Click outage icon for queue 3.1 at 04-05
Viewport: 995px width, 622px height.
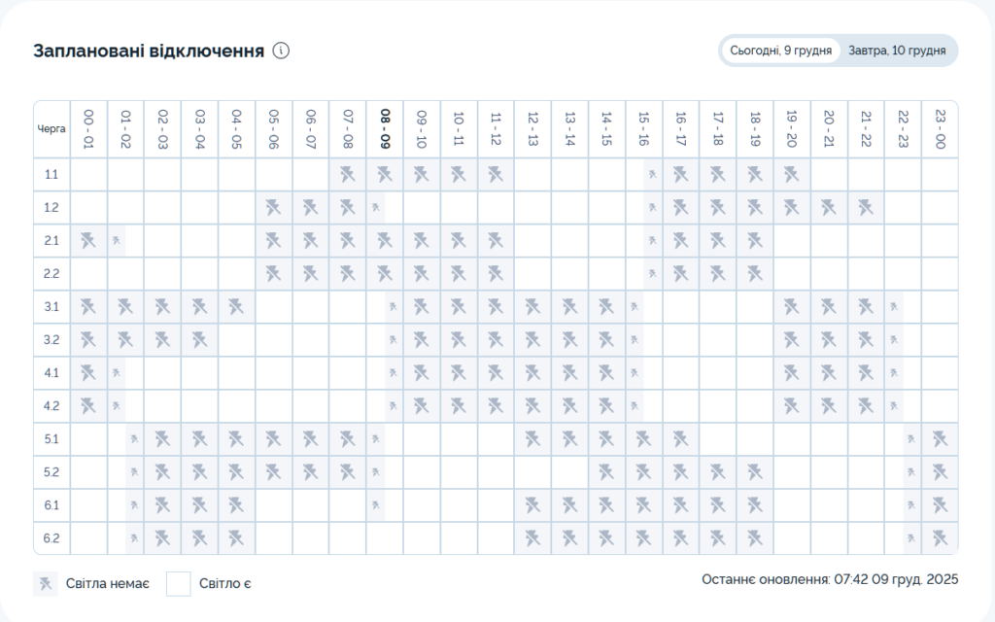(236, 307)
